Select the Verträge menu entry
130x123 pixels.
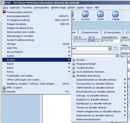[x=37, y=44]
